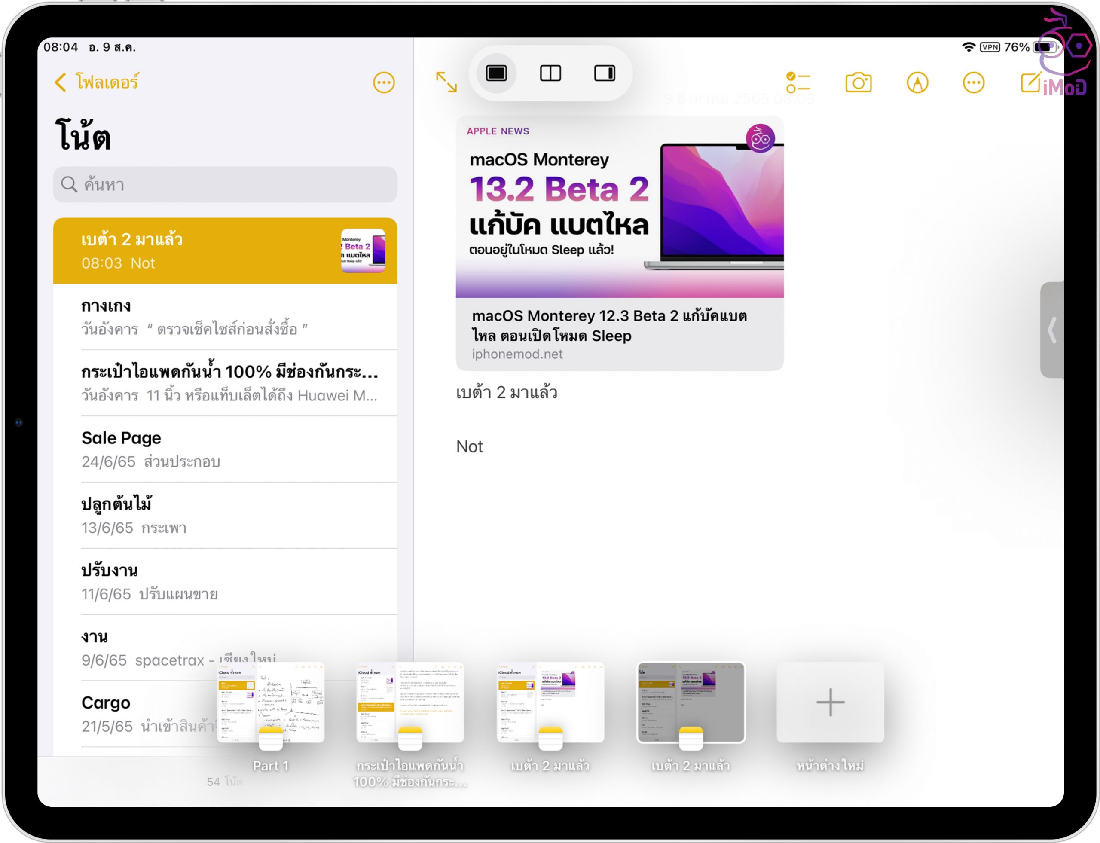Tap the checklist icon in note toolbar
The width and height of the screenshot is (1100, 843).
point(798,83)
